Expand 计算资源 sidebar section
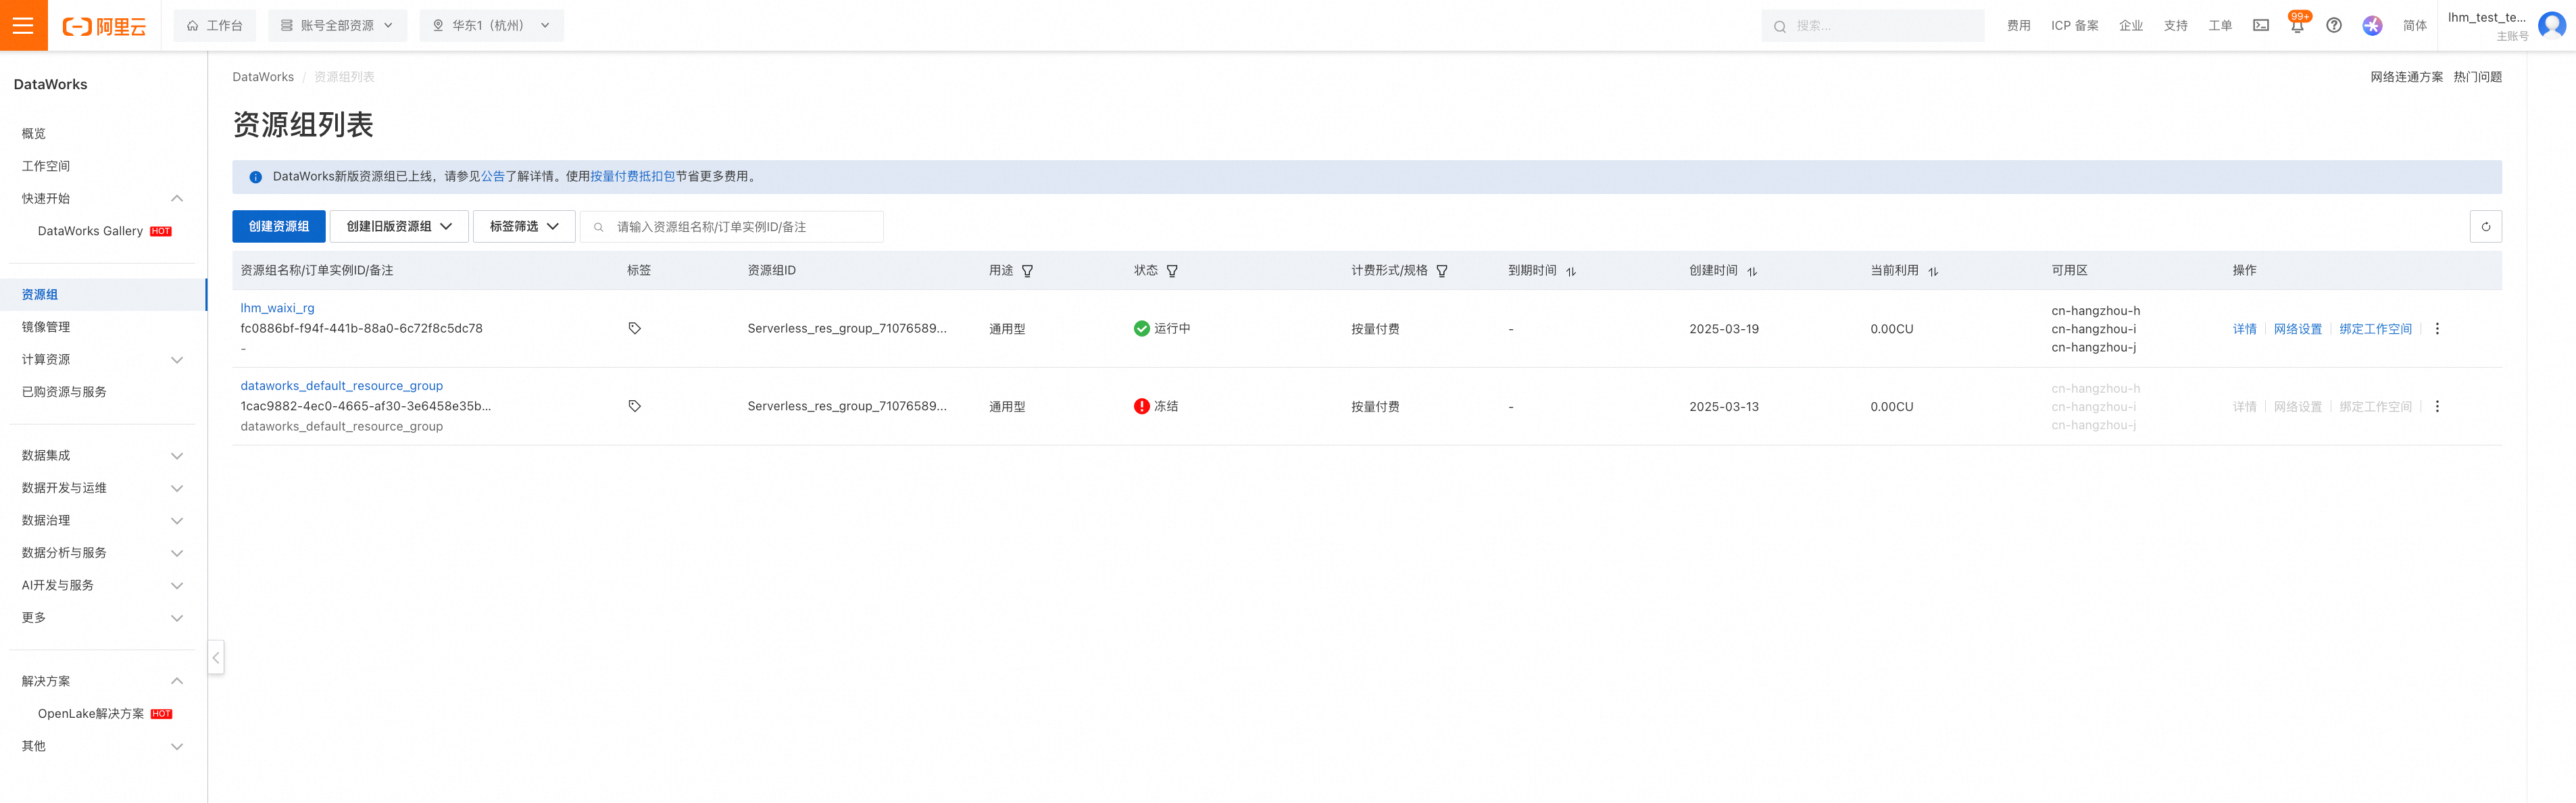Viewport: 2576px width, 803px height. [x=177, y=360]
